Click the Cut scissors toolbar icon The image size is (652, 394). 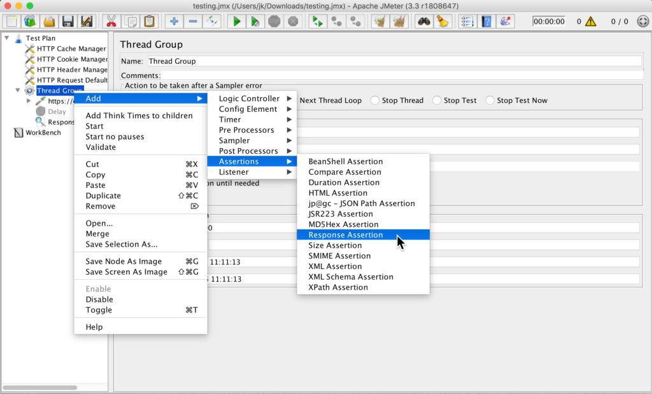point(111,22)
